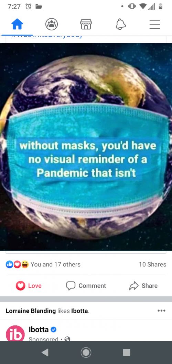Tap the Android back button
This screenshot has height=364, width=172.
45,352
